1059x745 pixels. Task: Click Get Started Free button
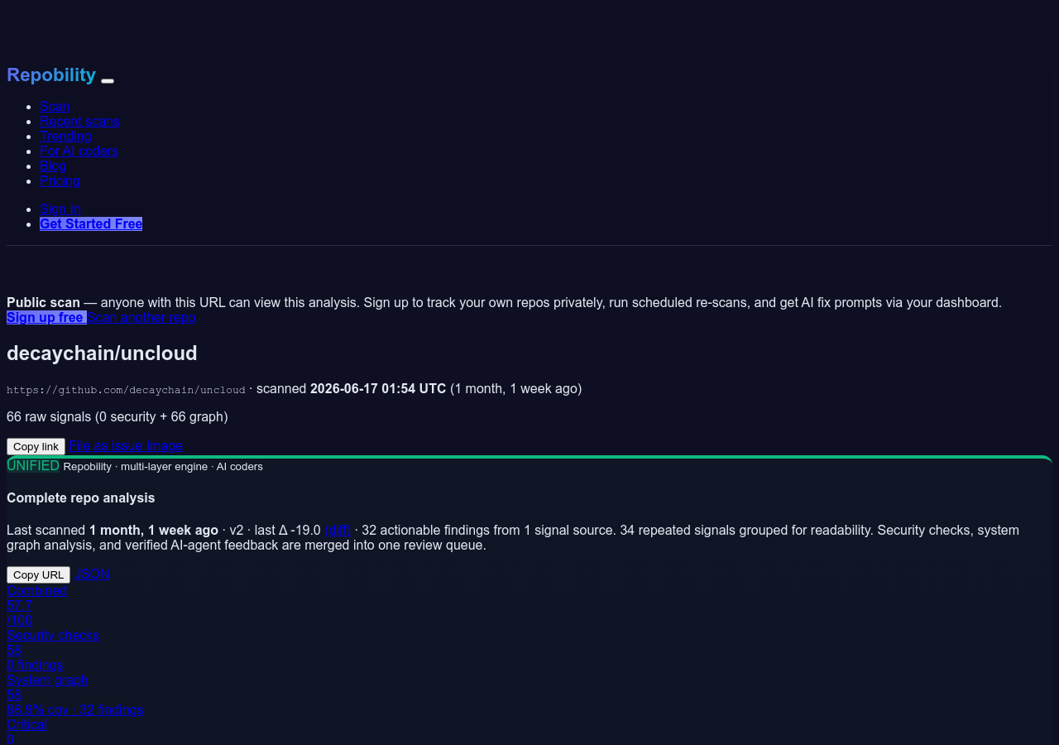tap(91, 223)
